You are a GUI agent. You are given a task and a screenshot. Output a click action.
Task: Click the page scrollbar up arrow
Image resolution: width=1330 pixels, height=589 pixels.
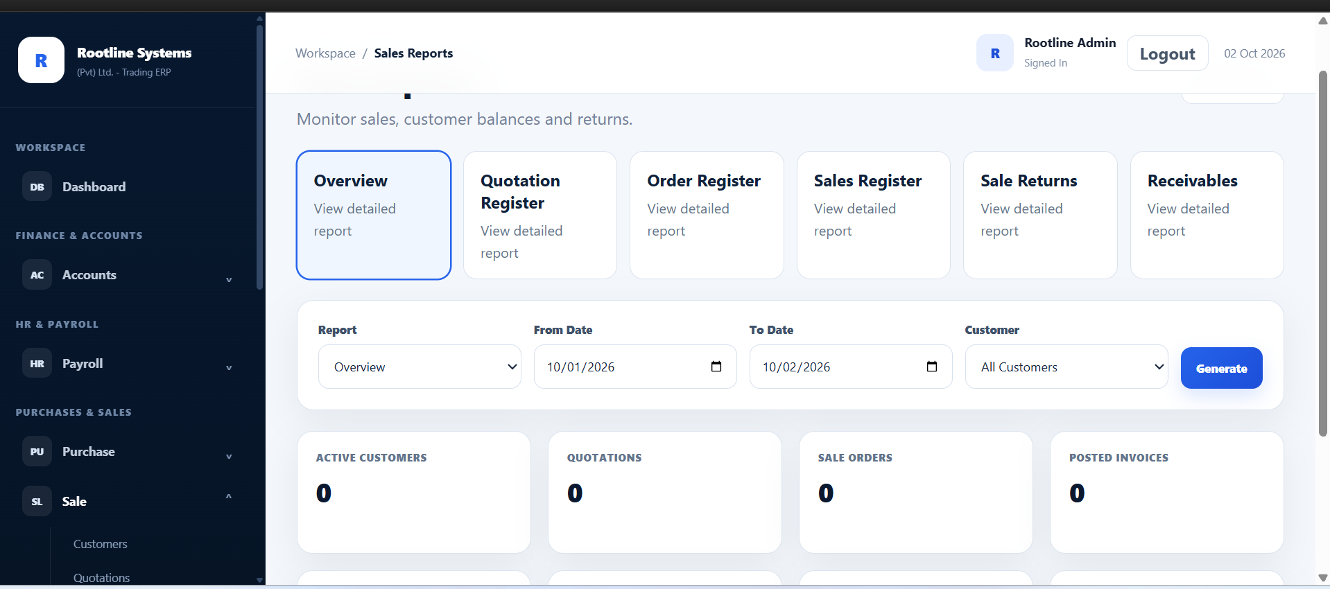pos(1322,21)
